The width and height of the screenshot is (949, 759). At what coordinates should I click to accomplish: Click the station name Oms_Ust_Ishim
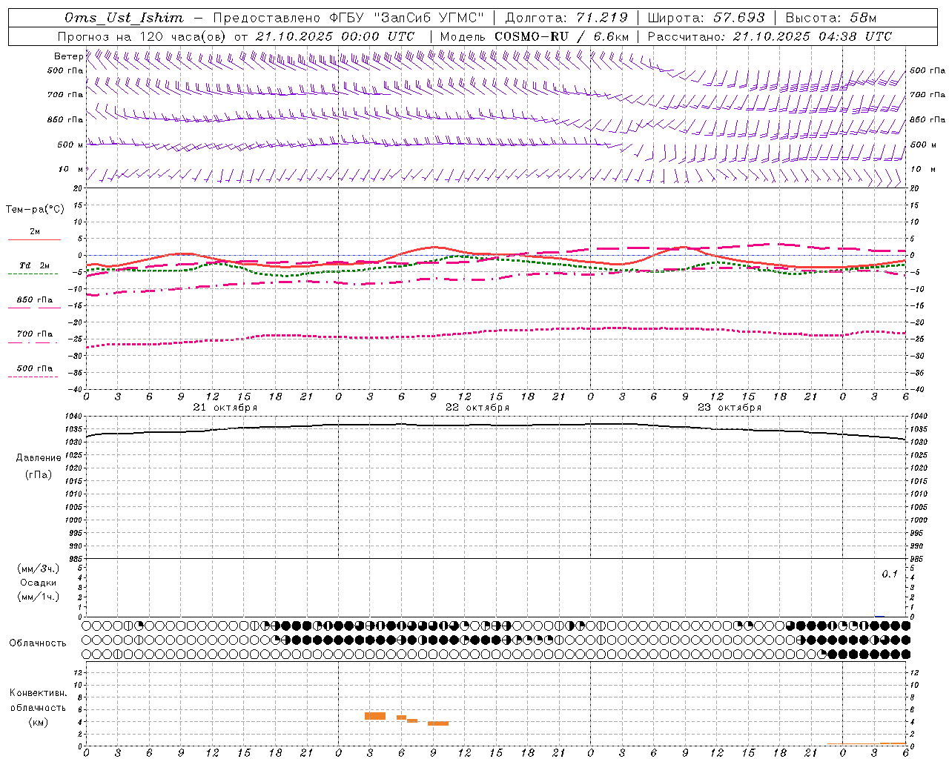[x=124, y=18]
